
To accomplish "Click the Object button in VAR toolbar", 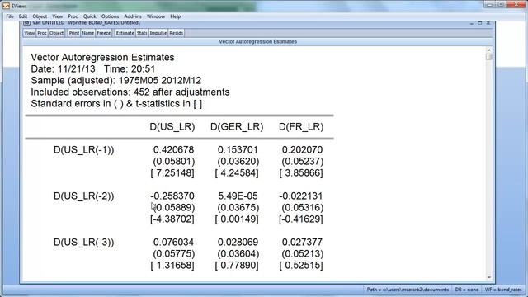I will tap(56, 33).
